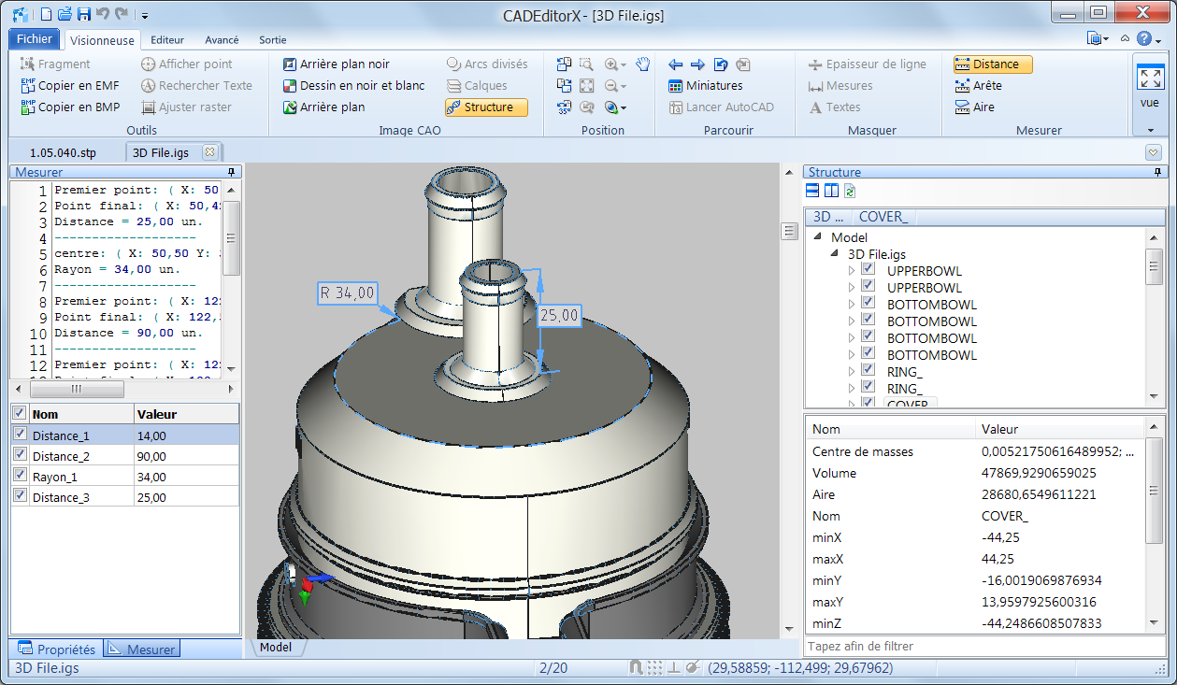Screen dimensions: 1177x685
Task: Uncheck the Distance_2 measurement checkbox
Action: tap(21, 455)
